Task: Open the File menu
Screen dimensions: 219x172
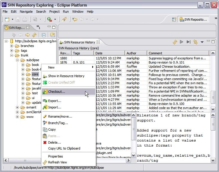Action: tap(5, 12)
